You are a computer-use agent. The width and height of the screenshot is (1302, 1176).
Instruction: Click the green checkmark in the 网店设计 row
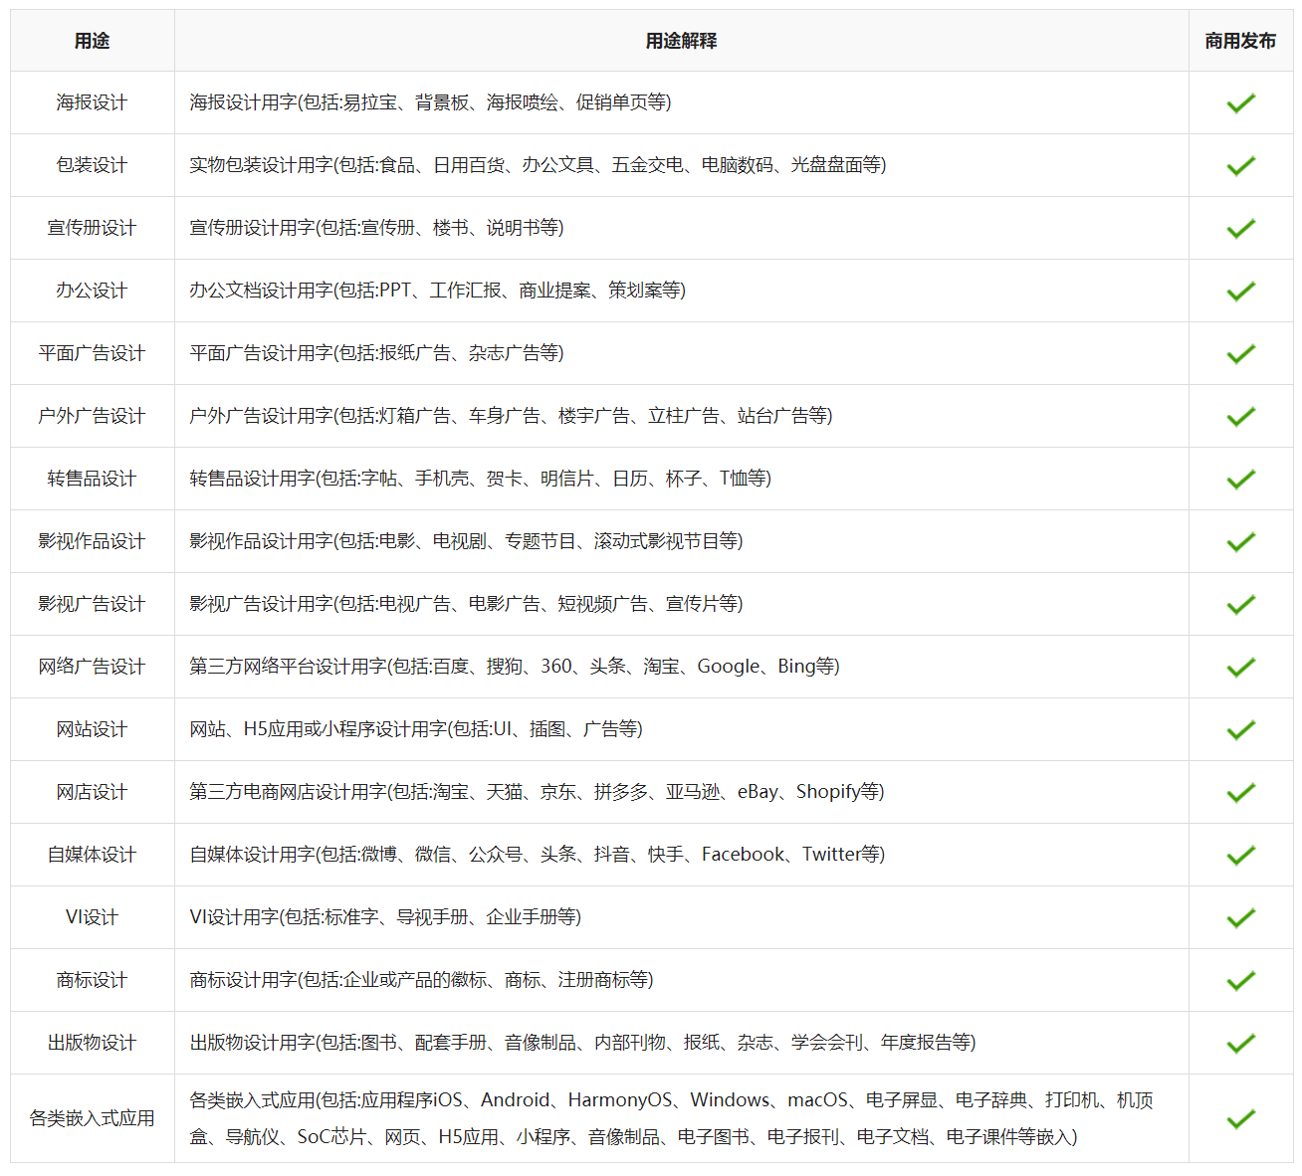point(1240,793)
